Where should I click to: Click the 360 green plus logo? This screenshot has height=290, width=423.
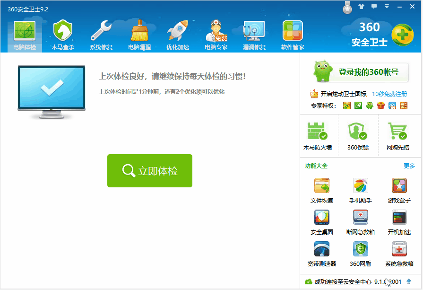pos(403,35)
